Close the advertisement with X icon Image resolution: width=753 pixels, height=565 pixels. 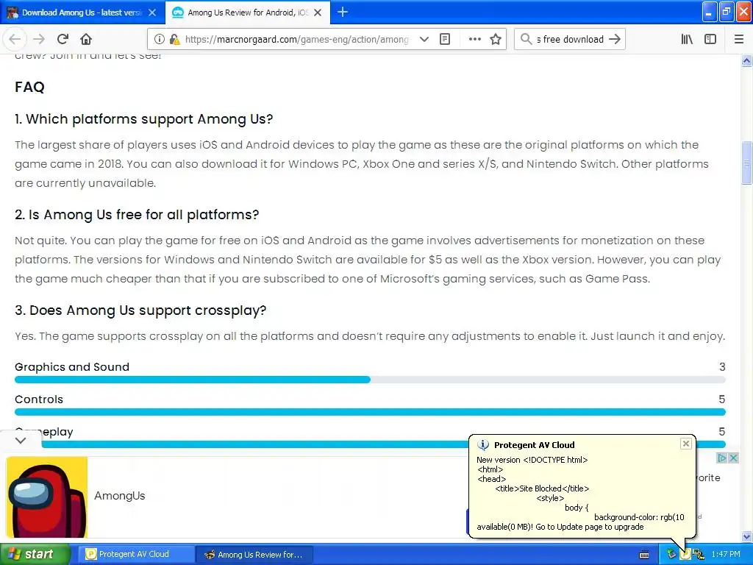[733, 458]
